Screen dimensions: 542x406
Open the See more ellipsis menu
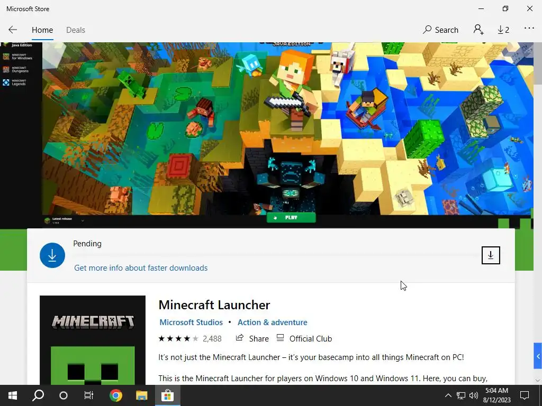[x=529, y=29]
